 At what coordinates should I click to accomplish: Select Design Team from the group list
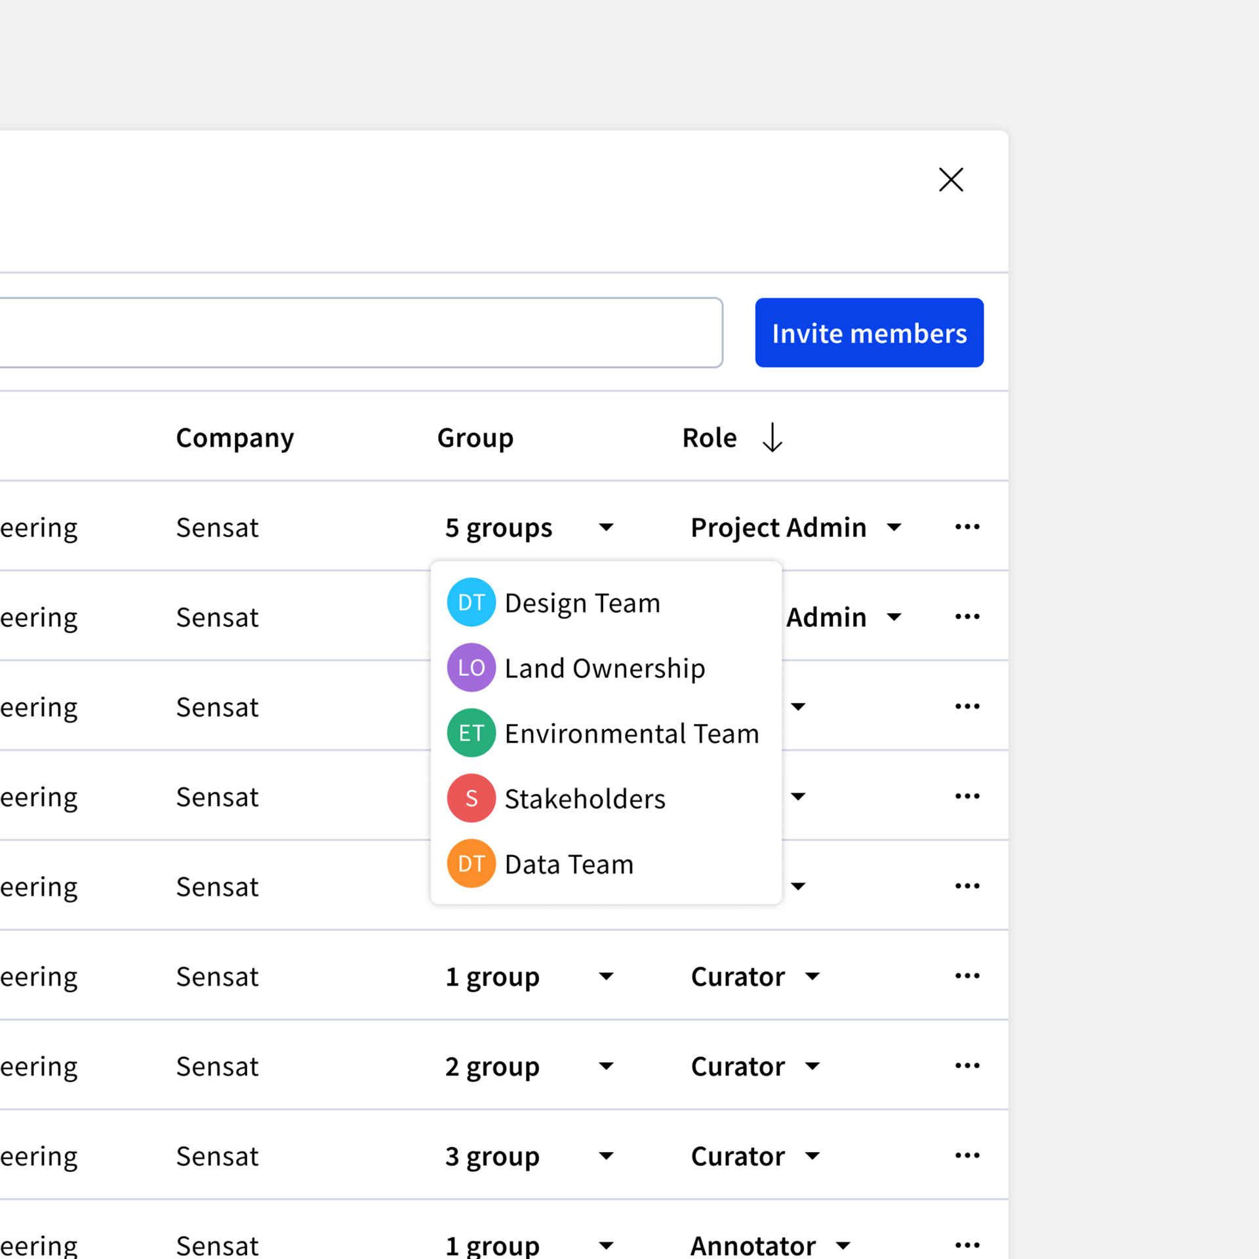(606, 602)
